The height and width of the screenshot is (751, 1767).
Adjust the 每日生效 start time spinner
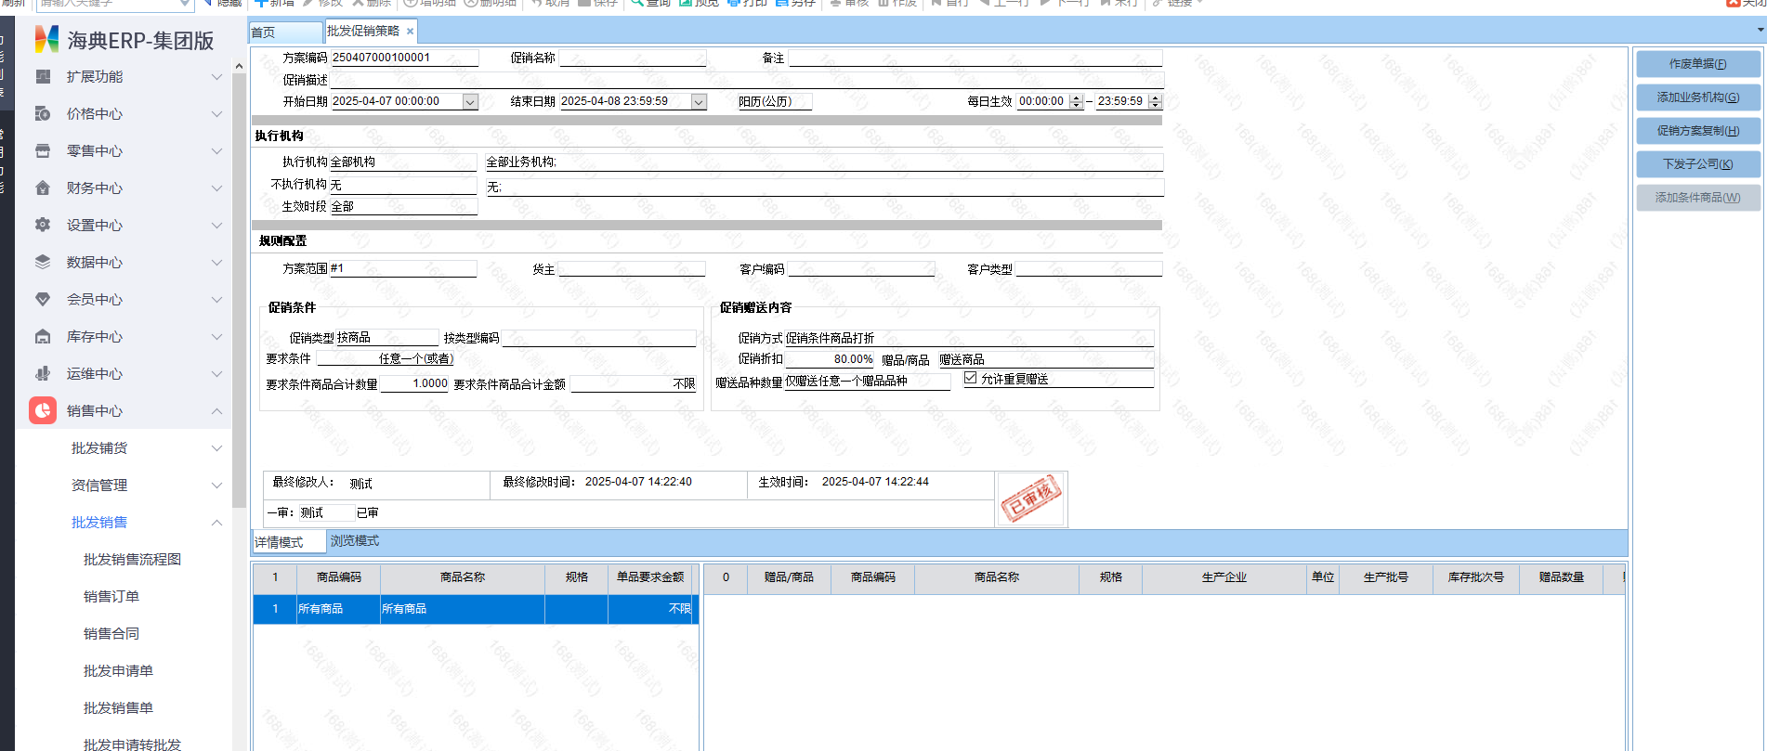coord(1076,102)
